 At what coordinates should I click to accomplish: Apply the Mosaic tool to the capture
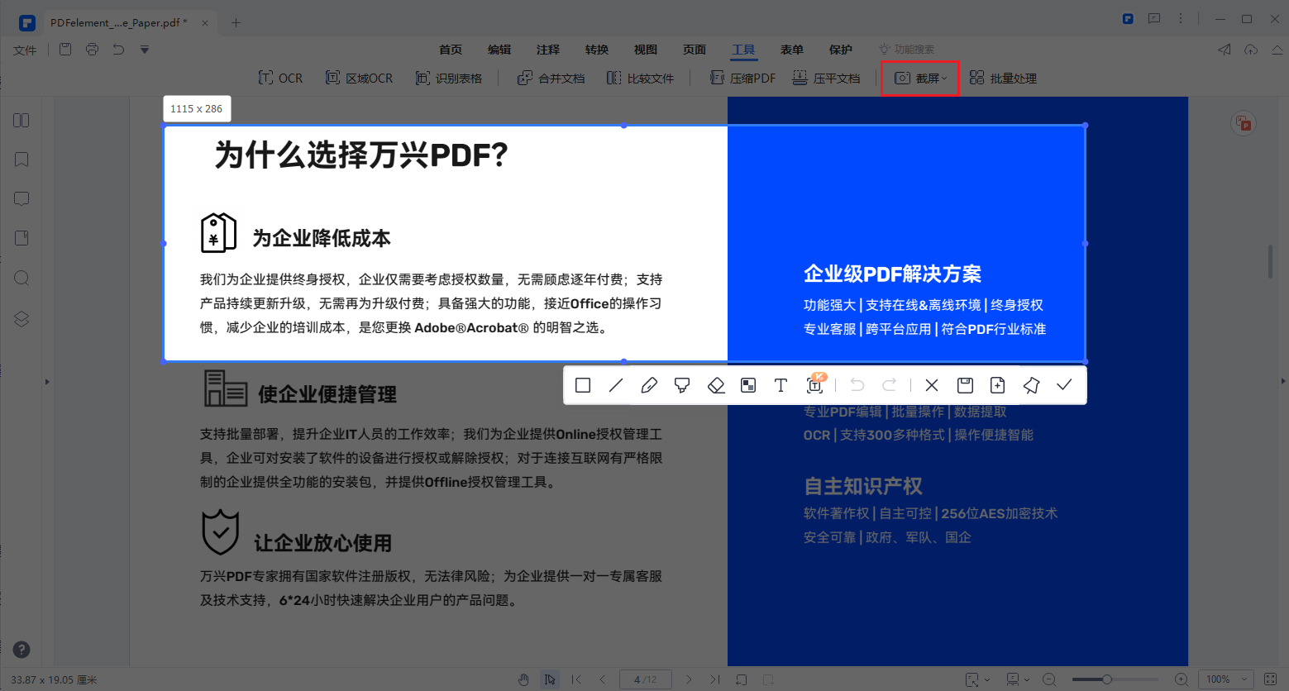click(748, 384)
